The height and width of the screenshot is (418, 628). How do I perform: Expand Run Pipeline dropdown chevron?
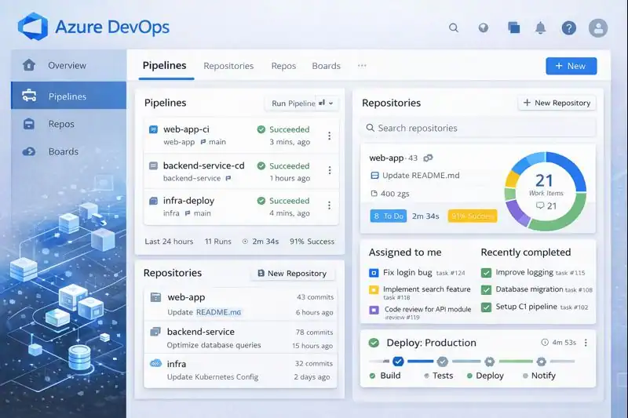tap(330, 104)
